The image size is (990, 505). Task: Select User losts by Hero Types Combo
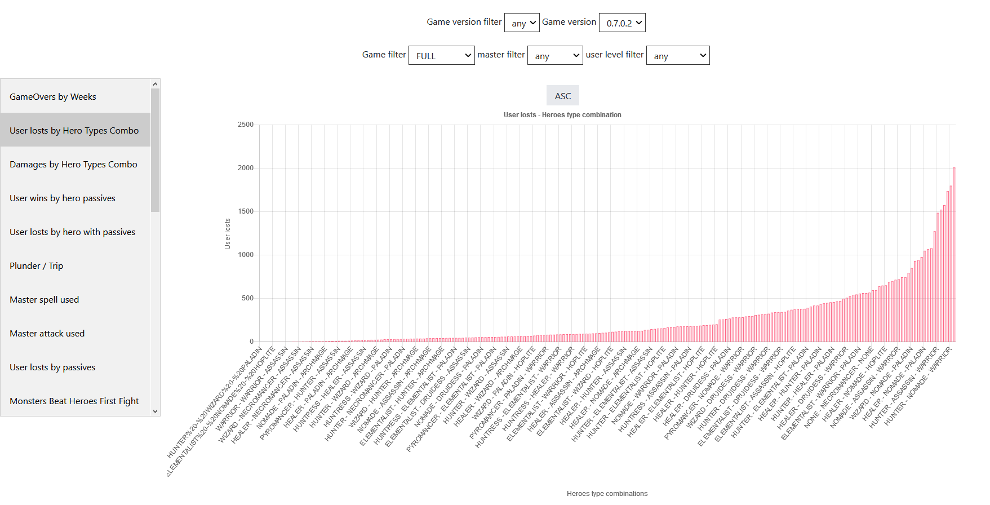74,131
